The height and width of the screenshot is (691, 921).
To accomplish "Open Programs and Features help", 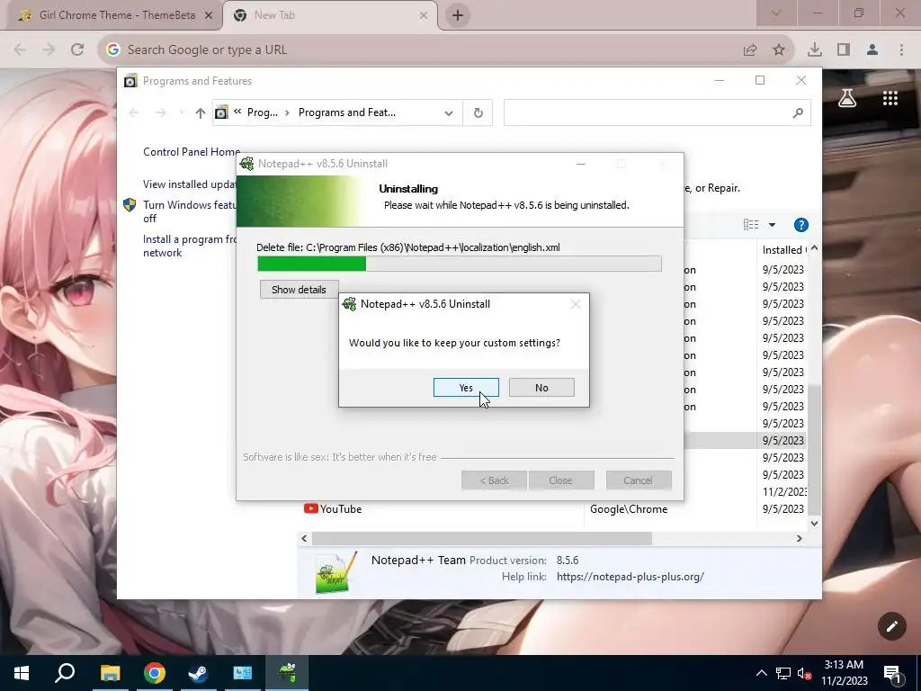I will [800, 225].
